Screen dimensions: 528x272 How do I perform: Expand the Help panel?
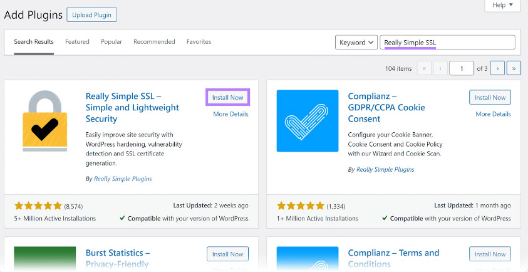(x=502, y=6)
